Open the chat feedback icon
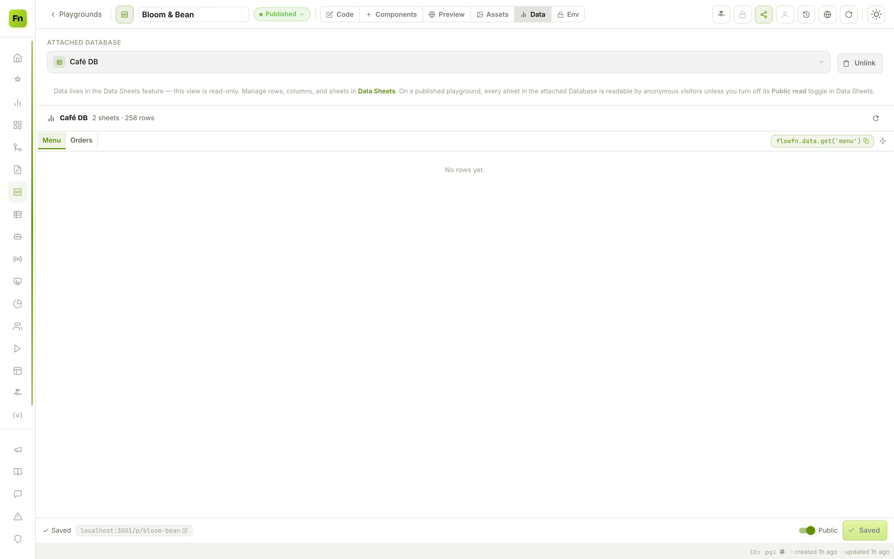 pos(18,494)
